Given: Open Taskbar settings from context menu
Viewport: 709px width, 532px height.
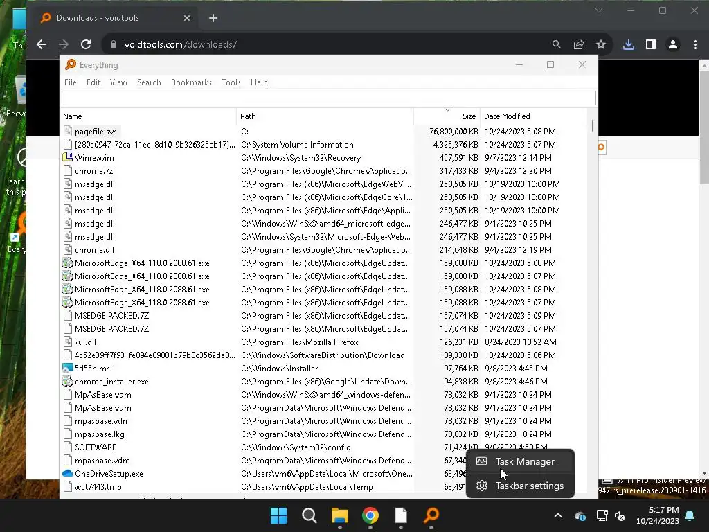Looking at the screenshot, I should pos(520,486).
